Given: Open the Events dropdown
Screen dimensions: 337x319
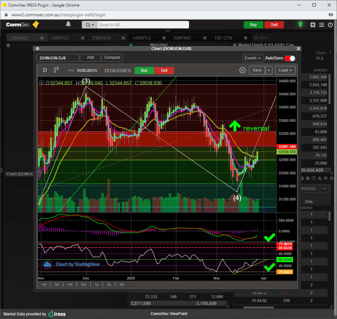Looking at the screenshot, I should pyautogui.click(x=253, y=58).
